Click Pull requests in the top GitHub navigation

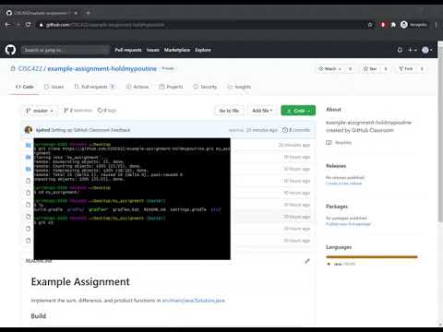128,50
